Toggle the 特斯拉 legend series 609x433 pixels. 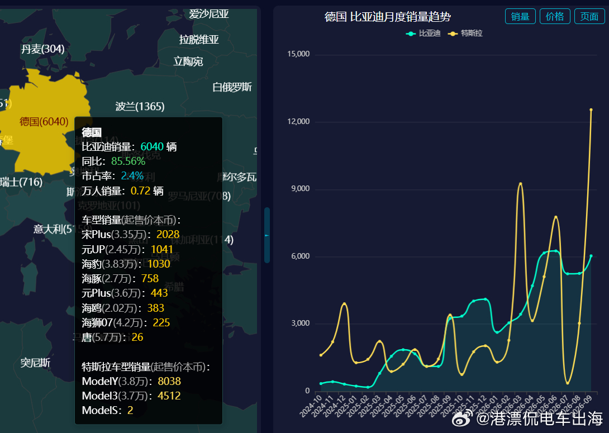coord(465,34)
